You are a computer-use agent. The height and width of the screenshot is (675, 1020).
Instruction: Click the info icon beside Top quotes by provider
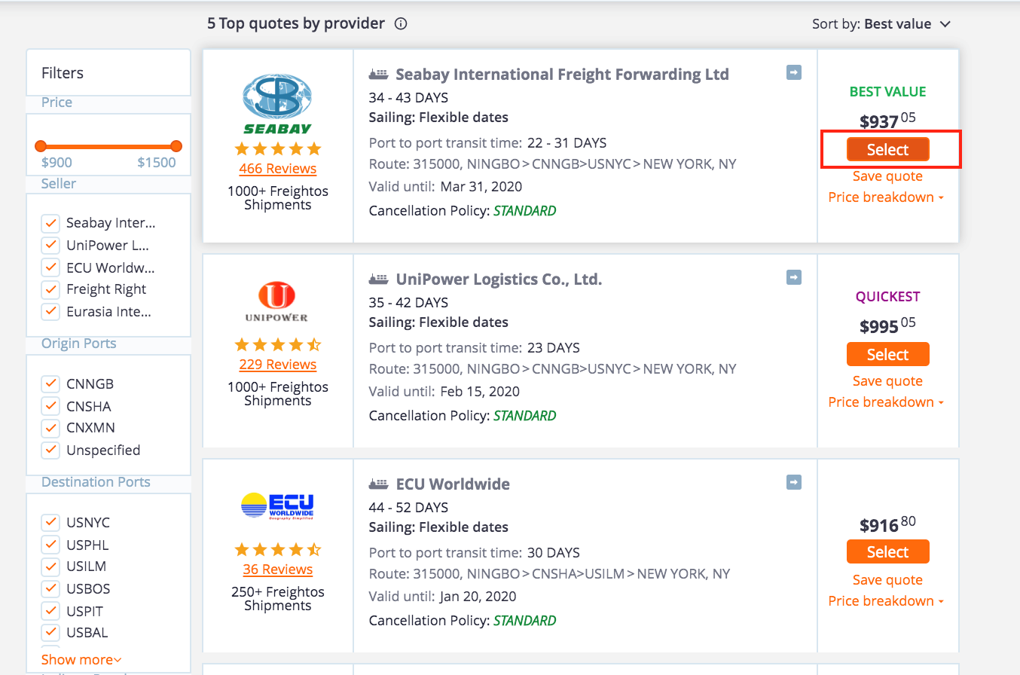[x=401, y=23]
